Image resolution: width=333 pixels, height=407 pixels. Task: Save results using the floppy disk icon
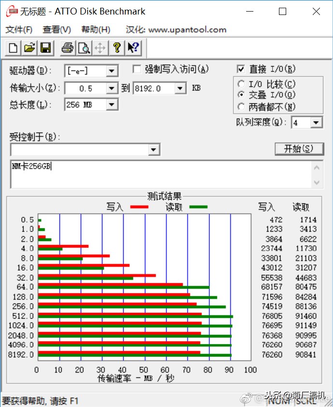[46, 48]
